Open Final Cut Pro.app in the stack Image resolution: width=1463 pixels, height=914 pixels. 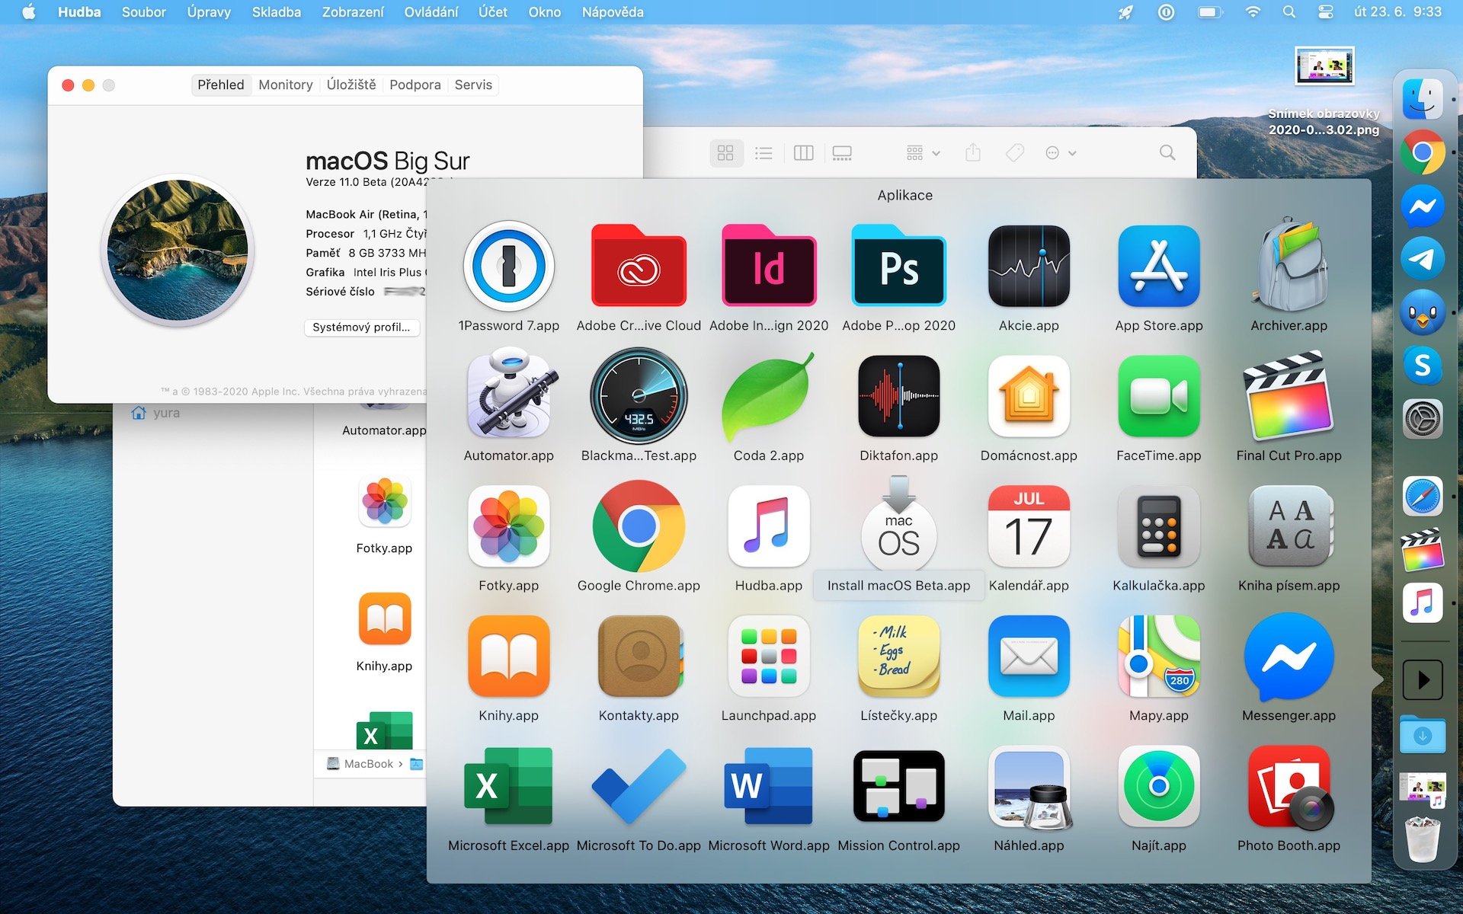(1289, 396)
